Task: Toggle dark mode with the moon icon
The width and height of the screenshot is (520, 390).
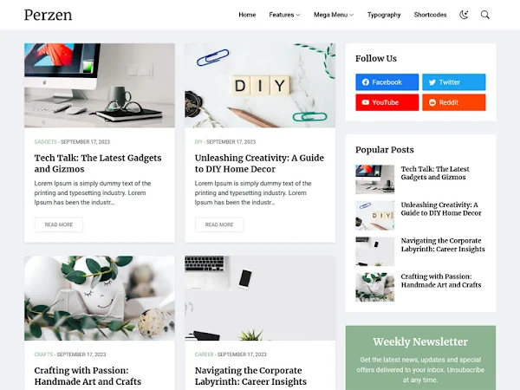Action: point(464,15)
